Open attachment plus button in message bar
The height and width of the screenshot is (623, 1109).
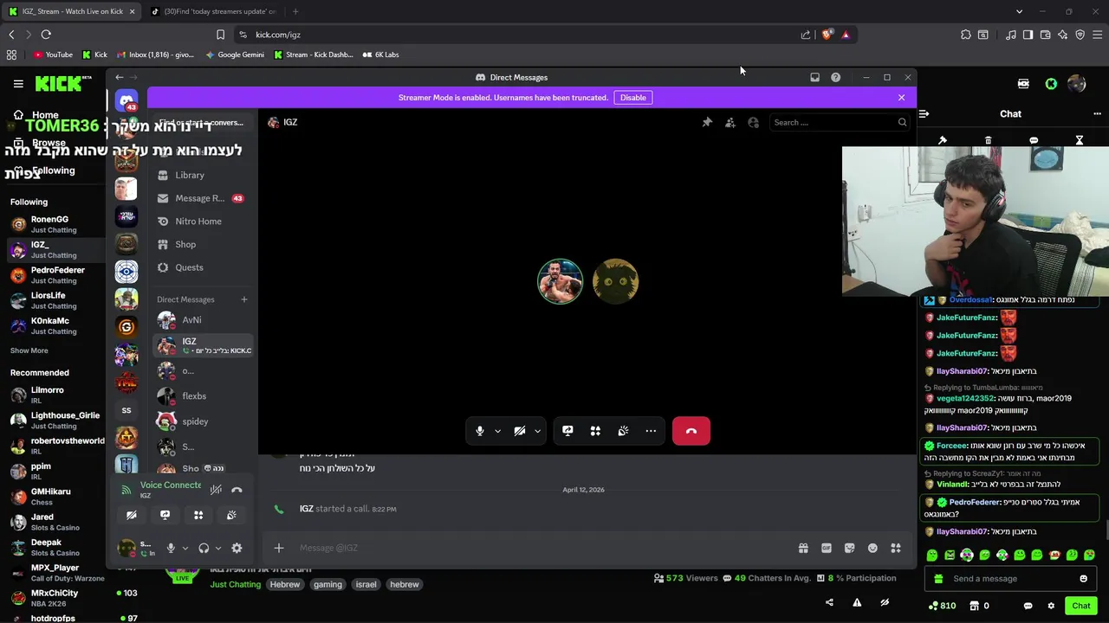(x=279, y=548)
